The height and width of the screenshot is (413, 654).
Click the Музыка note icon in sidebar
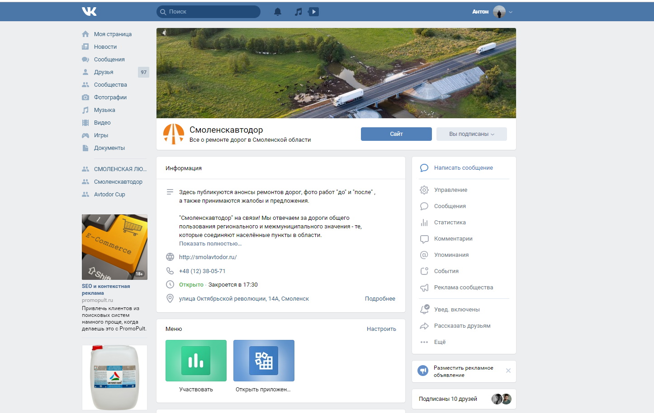[x=85, y=110]
